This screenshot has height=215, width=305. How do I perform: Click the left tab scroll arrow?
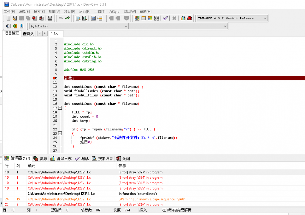[40, 33]
